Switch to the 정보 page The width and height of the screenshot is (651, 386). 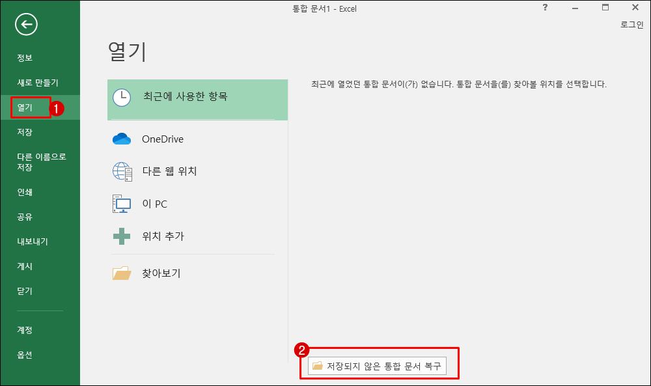coord(25,57)
